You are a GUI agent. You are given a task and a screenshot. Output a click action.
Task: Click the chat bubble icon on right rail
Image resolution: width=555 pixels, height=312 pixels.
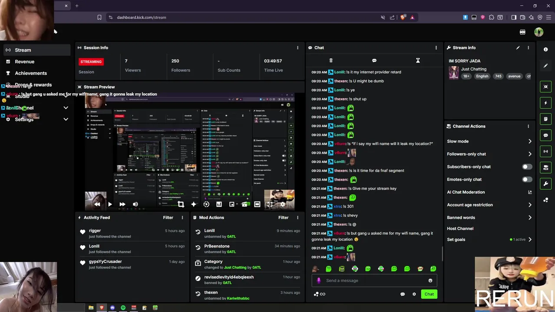pyautogui.click(x=546, y=135)
